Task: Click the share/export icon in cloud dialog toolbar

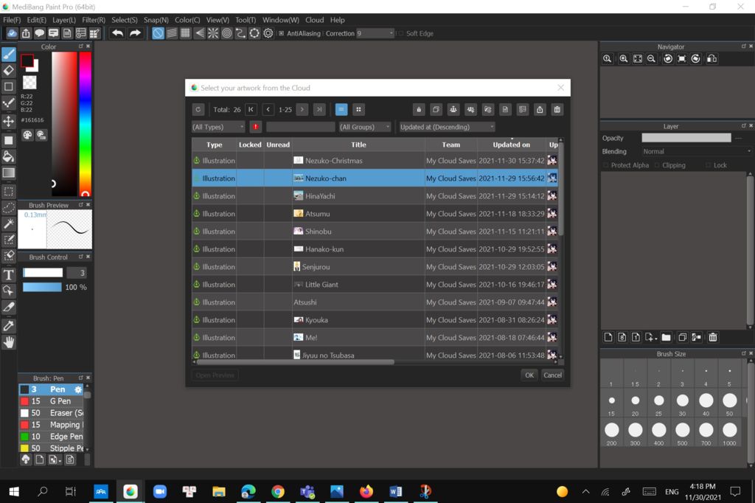Action: tap(540, 109)
